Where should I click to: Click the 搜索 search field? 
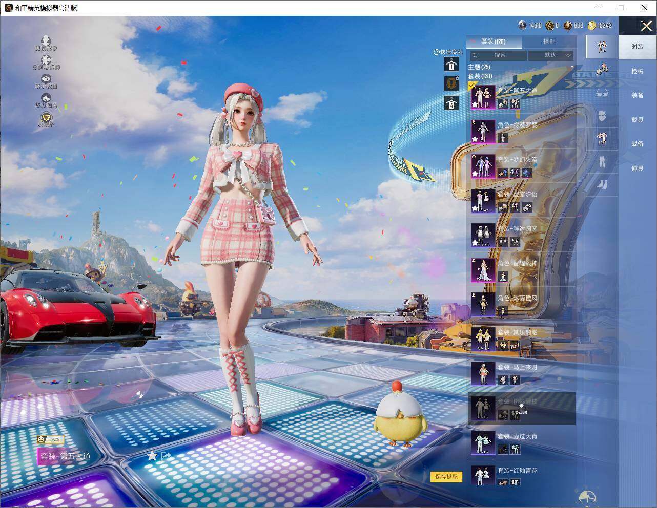tap(499, 55)
